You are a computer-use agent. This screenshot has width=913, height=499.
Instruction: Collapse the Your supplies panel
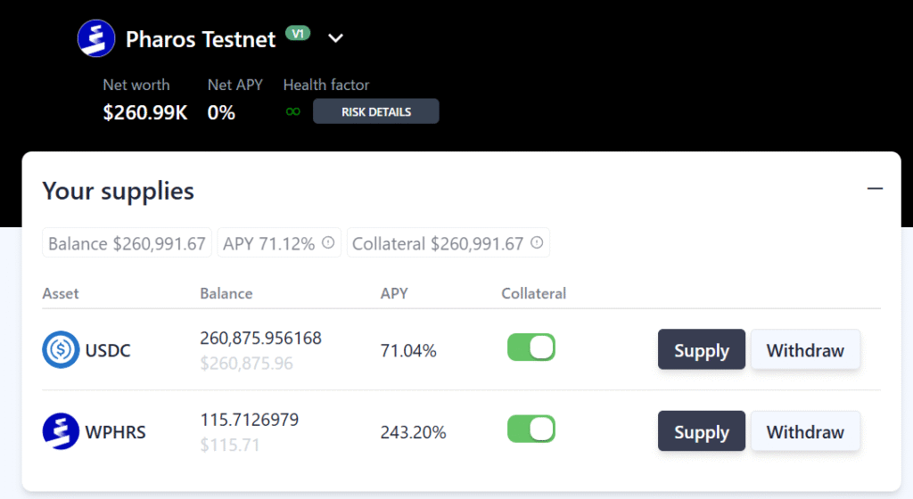pyautogui.click(x=875, y=189)
